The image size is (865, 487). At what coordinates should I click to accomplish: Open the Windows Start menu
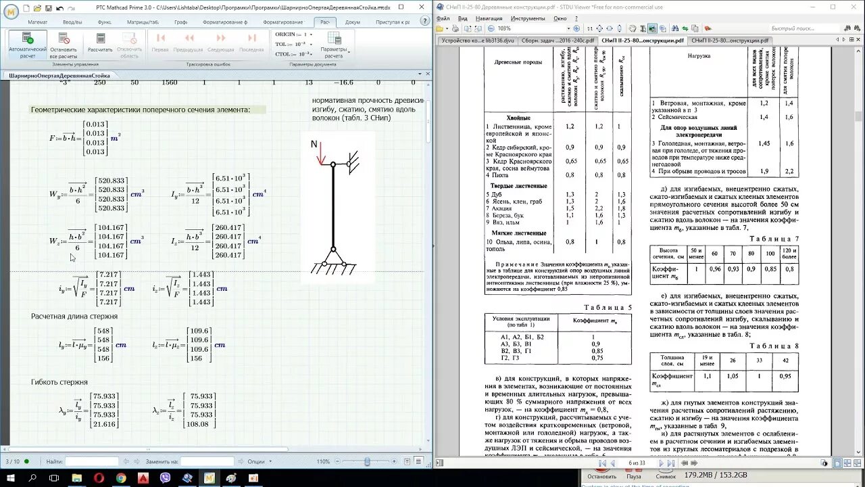click(11, 478)
